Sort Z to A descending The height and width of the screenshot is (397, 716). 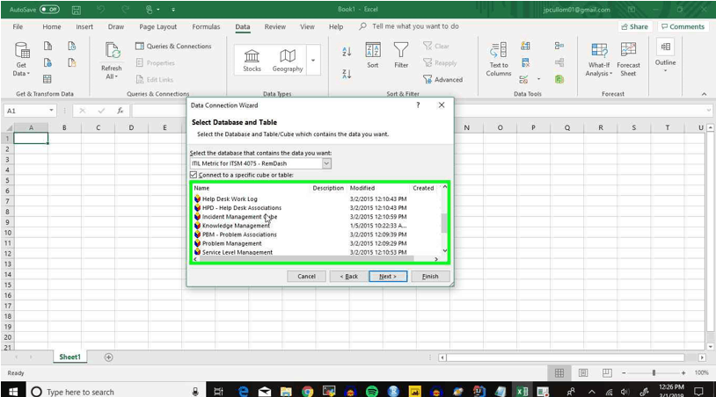[x=347, y=74]
